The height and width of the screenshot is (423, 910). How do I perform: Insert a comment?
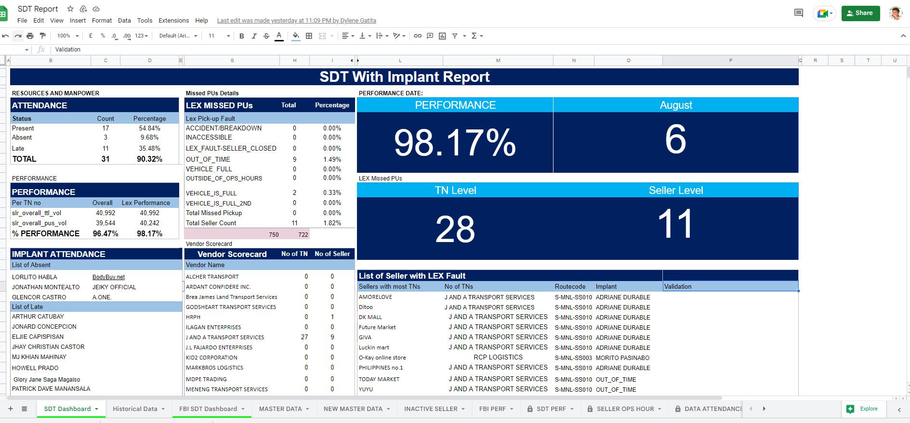[430, 36]
